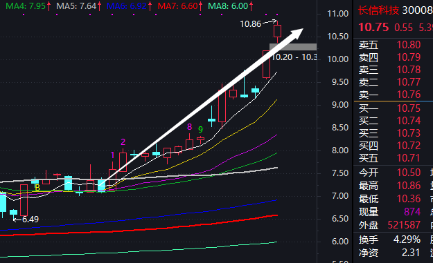The height and width of the screenshot is (263, 433).
Task: Select the 卖四 ask price 10.79
Action: [409, 57]
